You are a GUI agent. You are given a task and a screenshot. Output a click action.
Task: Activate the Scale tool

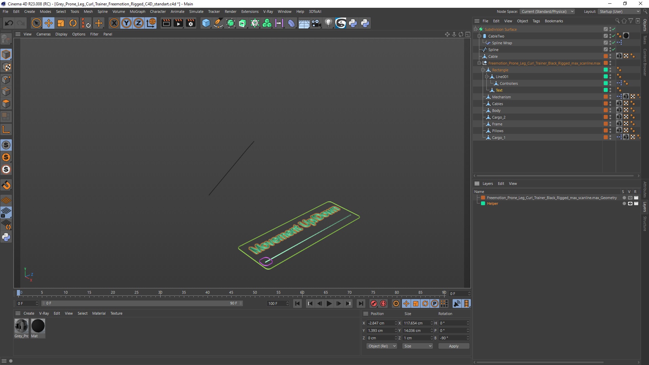(x=61, y=23)
